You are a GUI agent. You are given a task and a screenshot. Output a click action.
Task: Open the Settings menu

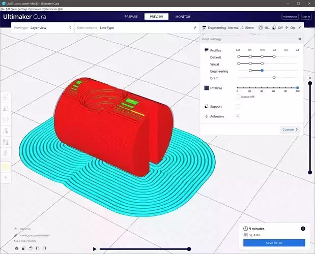[x=22, y=9]
